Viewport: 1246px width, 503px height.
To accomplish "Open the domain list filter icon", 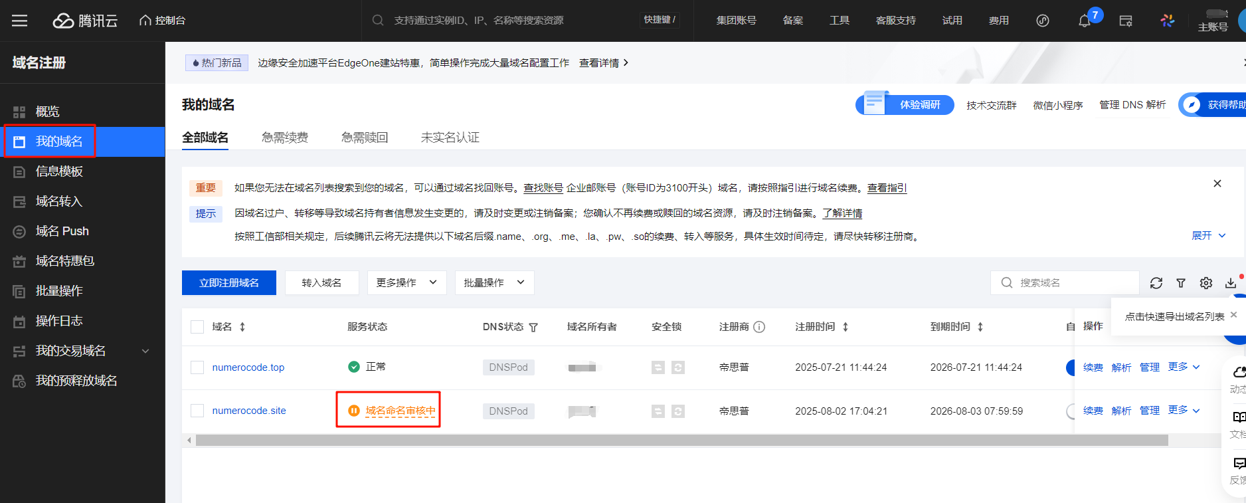I will [1181, 283].
